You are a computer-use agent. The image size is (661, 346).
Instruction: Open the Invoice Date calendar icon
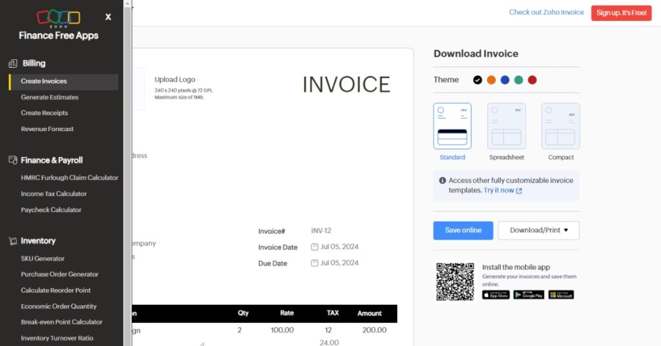point(314,247)
